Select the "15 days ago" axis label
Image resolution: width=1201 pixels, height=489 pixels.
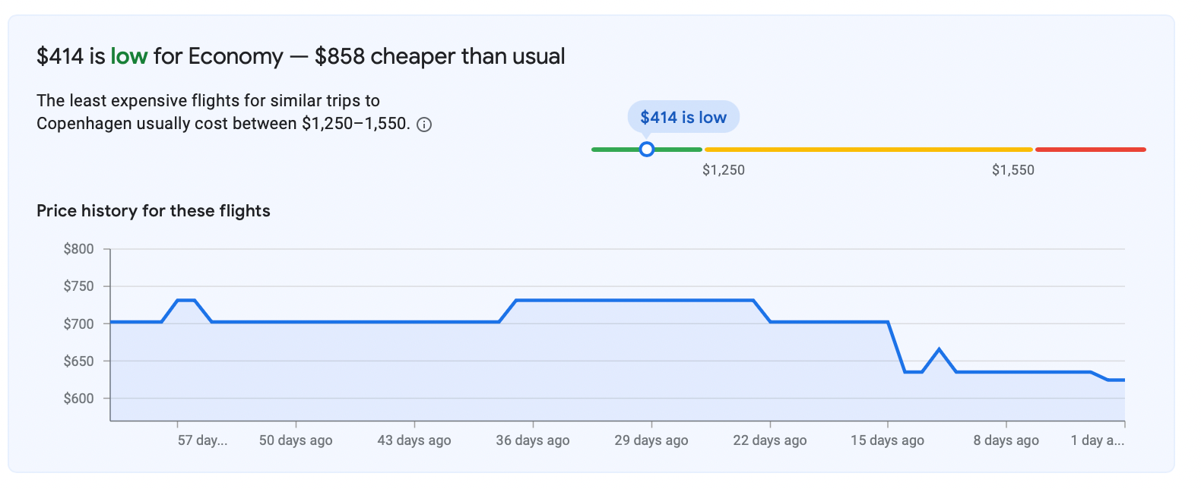[887, 440]
